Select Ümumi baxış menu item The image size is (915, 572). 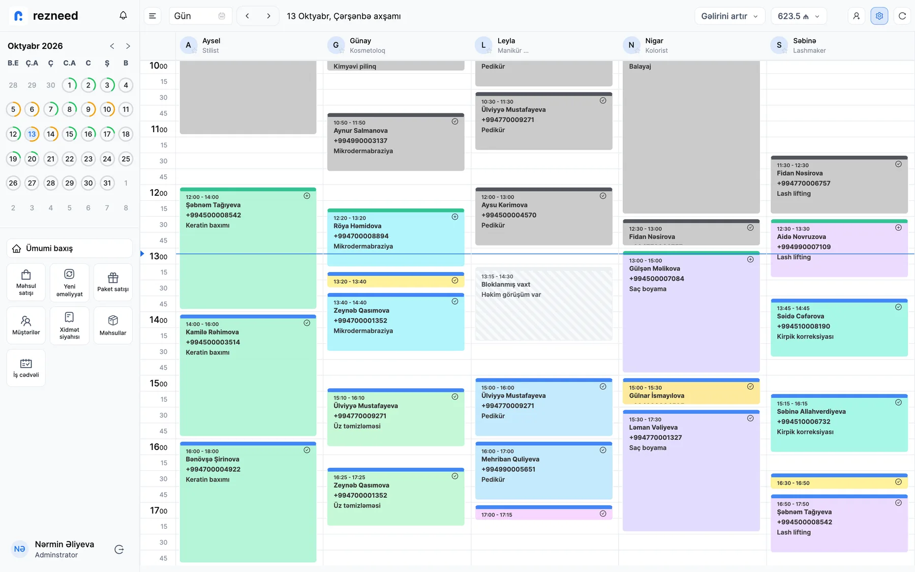[x=70, y=249]
